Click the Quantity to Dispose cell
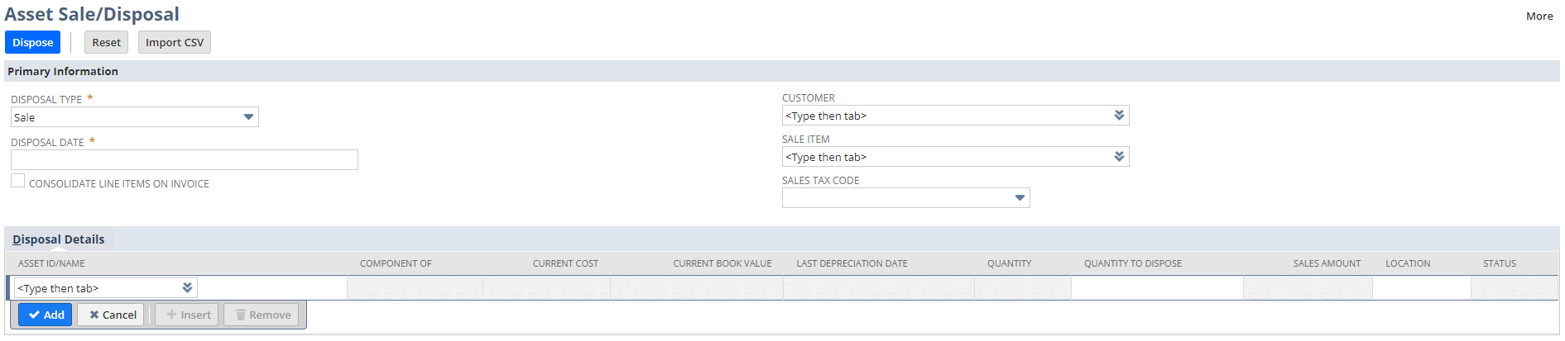The height and width of the screenshot is (341, 1565). click(1156, 288)
